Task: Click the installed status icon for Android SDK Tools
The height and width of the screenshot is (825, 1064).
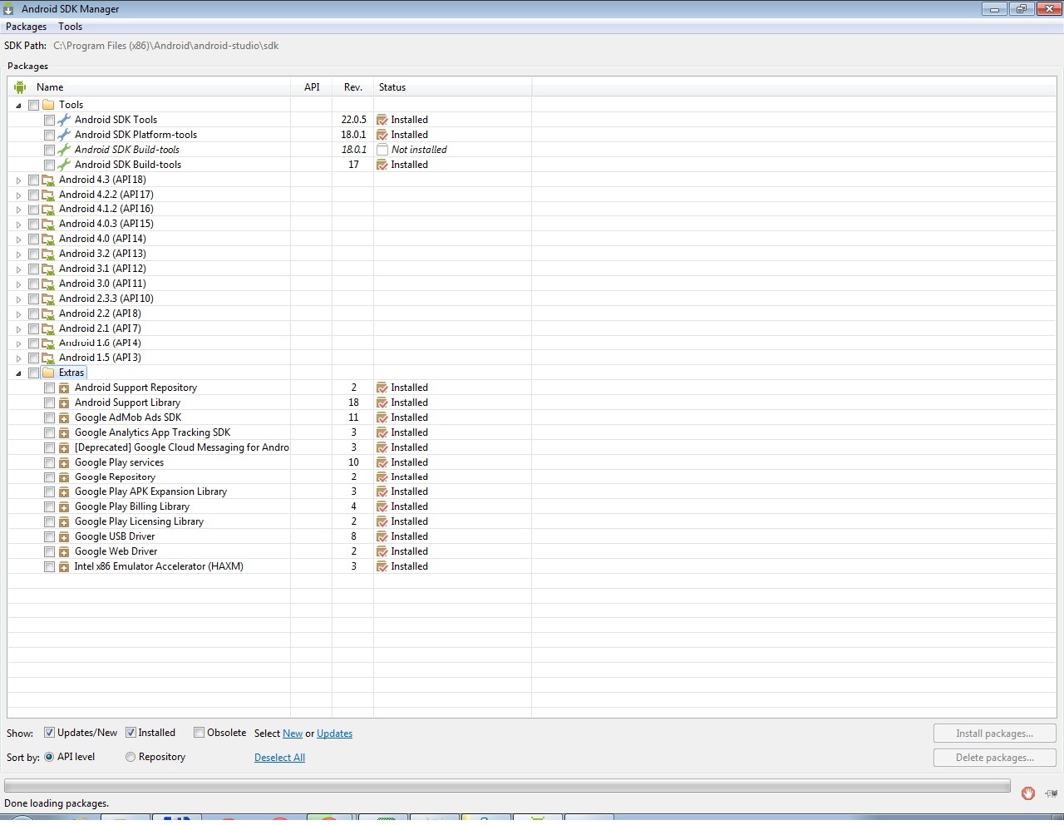Action: (382, 120)
